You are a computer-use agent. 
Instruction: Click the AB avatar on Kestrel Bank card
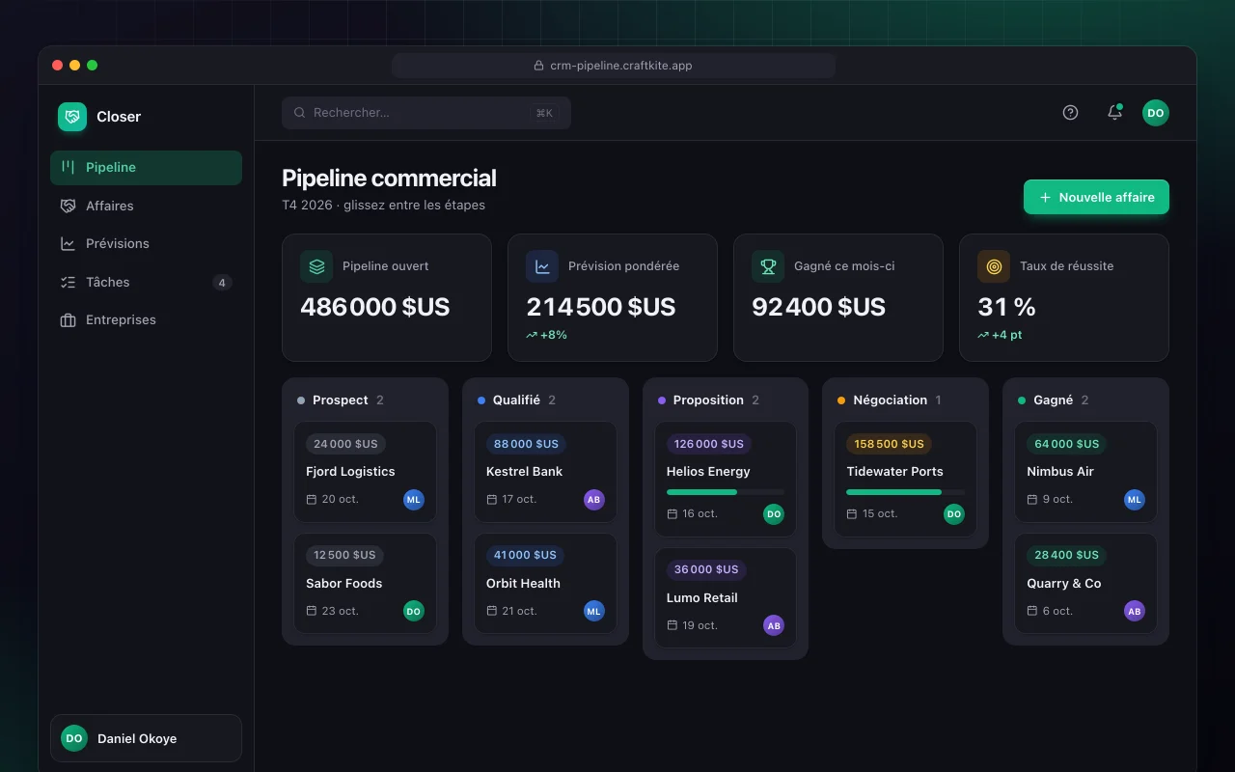coord(594,500)
